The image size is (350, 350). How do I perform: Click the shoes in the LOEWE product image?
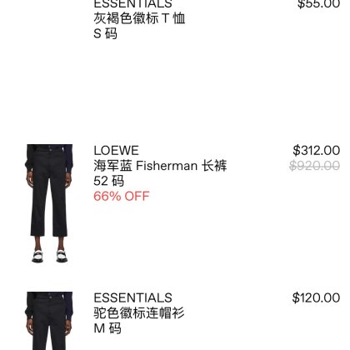pyautogui.click(x=49, y=256)
